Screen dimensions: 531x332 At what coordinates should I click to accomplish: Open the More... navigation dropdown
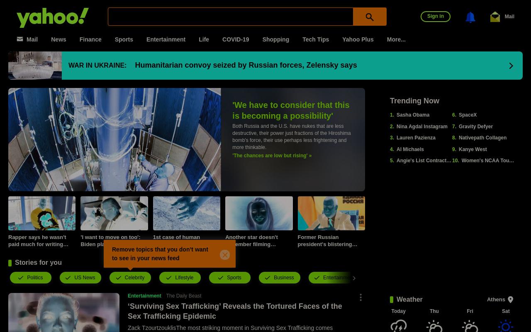click(x=396, y=39)
